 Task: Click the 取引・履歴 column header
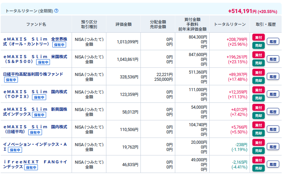click(266, 24)
